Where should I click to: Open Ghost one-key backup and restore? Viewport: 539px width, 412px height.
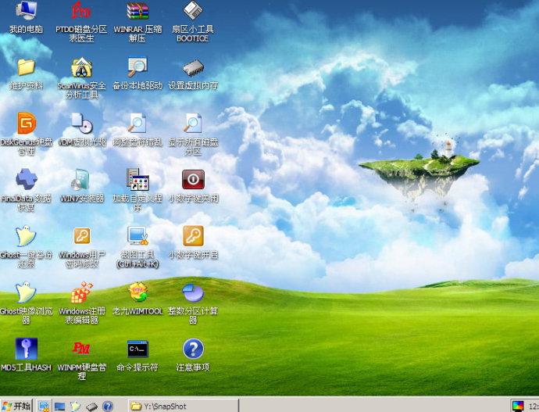[27, 237]
